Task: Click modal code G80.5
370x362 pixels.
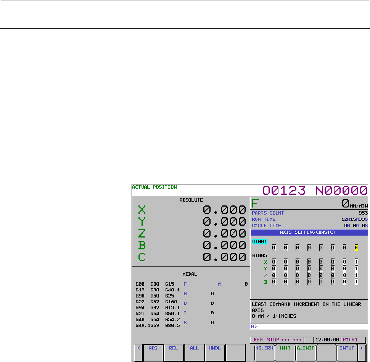Action: point(172,325)
